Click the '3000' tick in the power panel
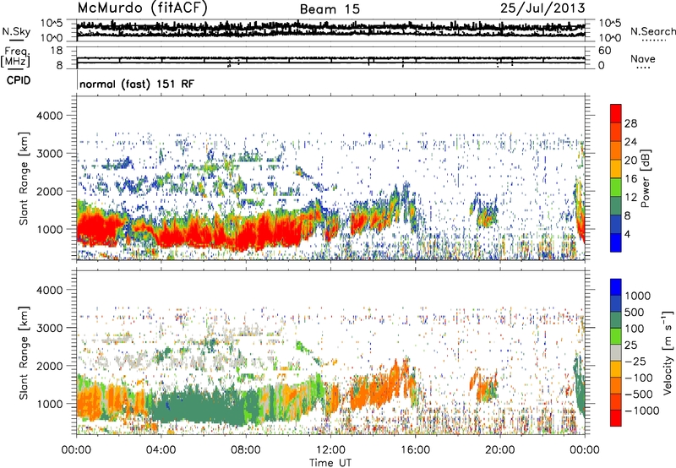676x468 pixels. [x=50, y=154]
